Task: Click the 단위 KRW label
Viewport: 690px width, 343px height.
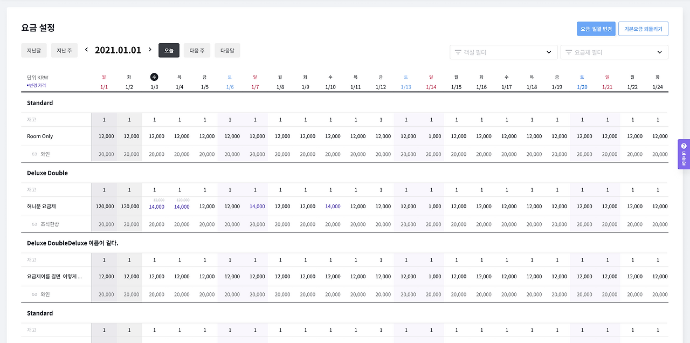Action: [x=38, y=78]
